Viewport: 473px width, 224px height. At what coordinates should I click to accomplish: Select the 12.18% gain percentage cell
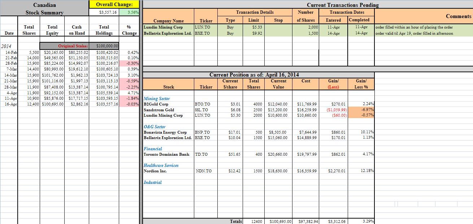coord(361,171)
